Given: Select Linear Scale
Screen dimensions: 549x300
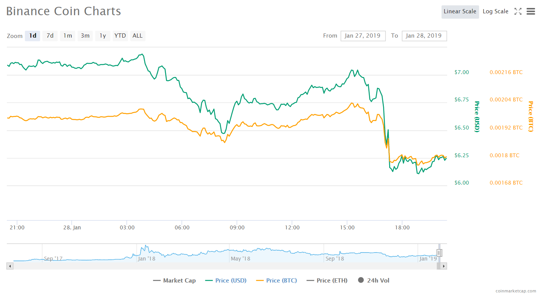Looking at the screenshot, I should (x=460, y=11).
